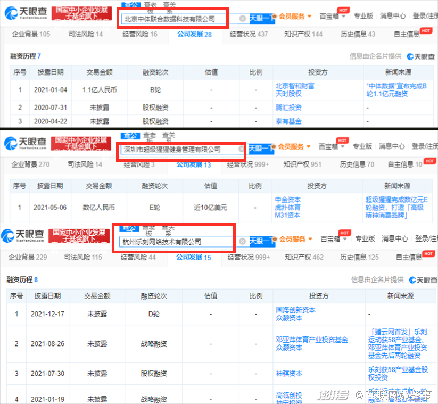
Task: Switch to the 知识产权 951 tab
Action: pyautogui.click(x=302, y=164)
